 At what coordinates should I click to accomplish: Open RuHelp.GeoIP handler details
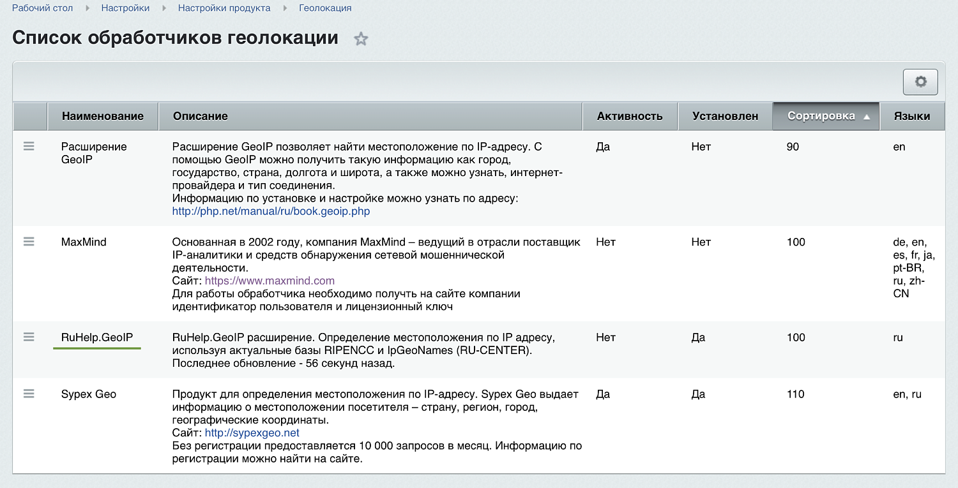[97, 337]
